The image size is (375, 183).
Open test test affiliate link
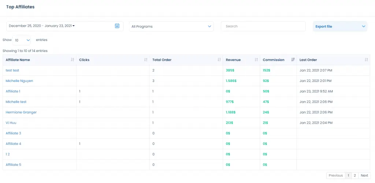click(x=12, y=71)
